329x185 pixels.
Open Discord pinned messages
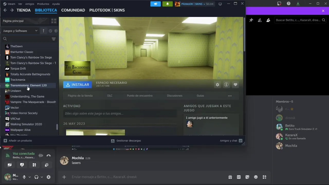pyautogui.click(x=251, y=20)
